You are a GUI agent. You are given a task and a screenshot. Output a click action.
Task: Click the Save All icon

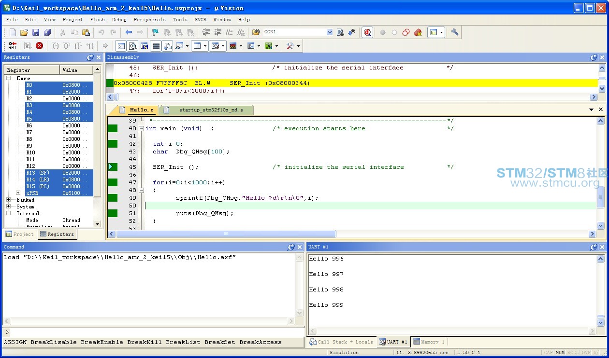click(47, 32)
